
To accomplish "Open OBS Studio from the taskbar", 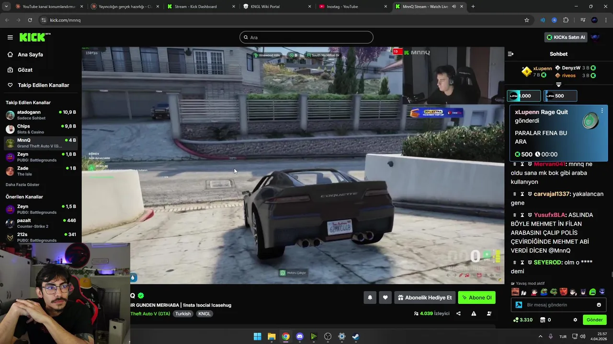I will pyautogui.click(x=328, y=336).
